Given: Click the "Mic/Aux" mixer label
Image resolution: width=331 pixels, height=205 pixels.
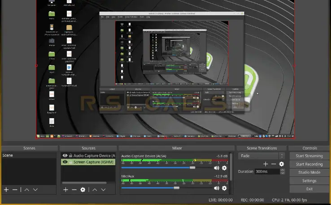Looking at the screenshot, I should (x=128, y=176).
